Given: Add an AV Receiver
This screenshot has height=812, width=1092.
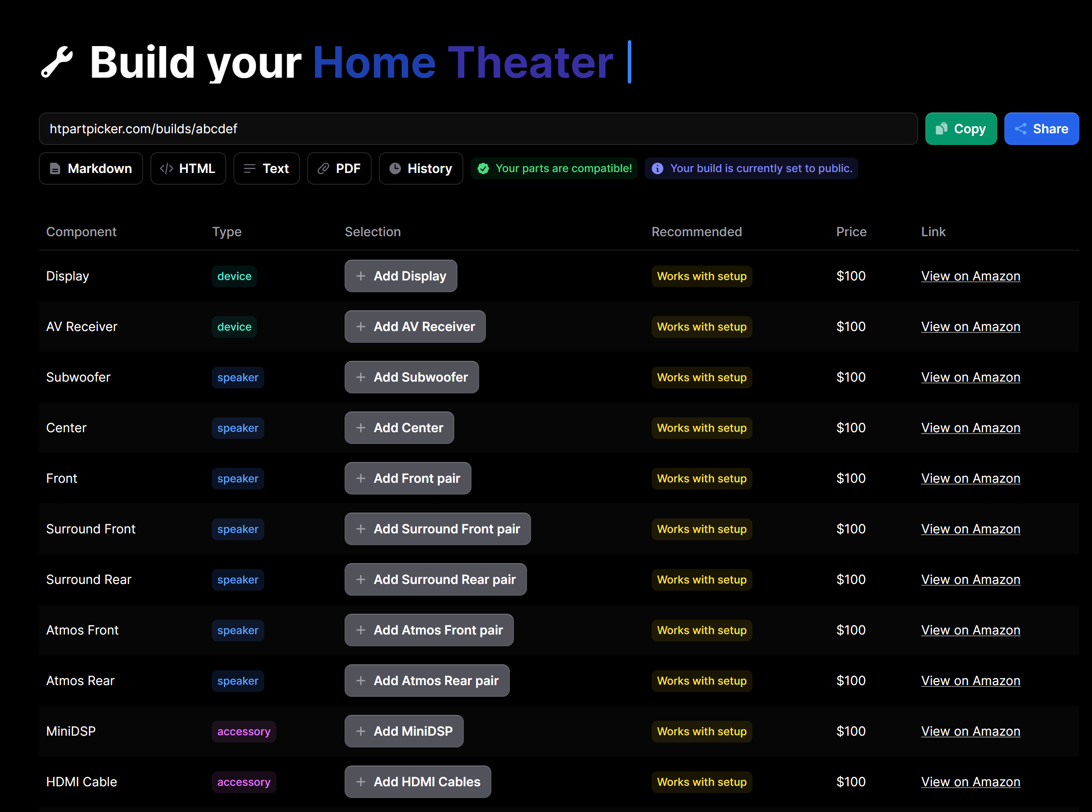Looking at the screenshot, I should coord(415,327).
